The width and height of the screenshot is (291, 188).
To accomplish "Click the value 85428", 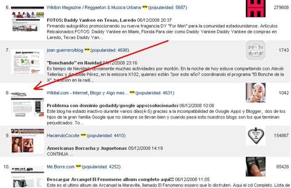I will pos(282,167).
